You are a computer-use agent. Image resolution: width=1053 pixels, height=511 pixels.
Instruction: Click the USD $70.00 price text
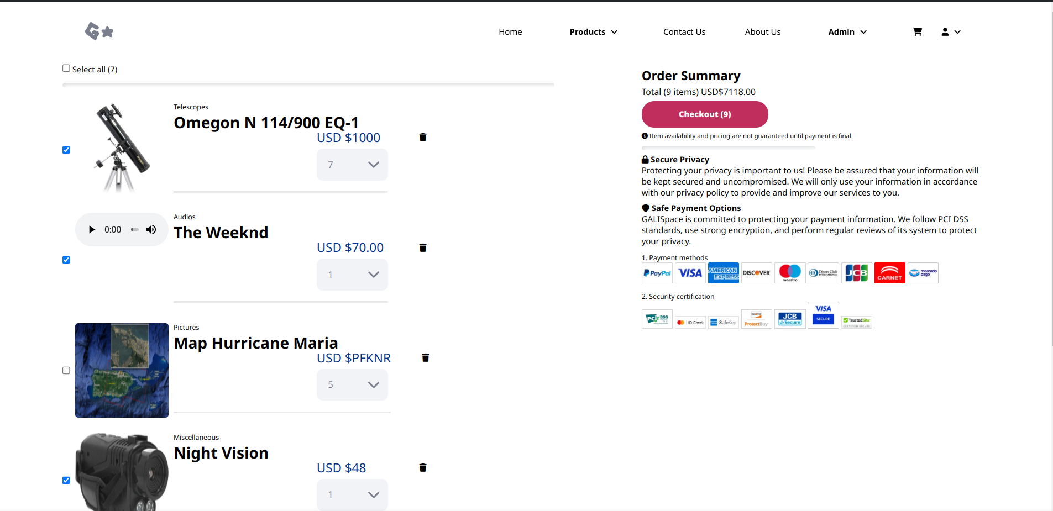point(350,247)
